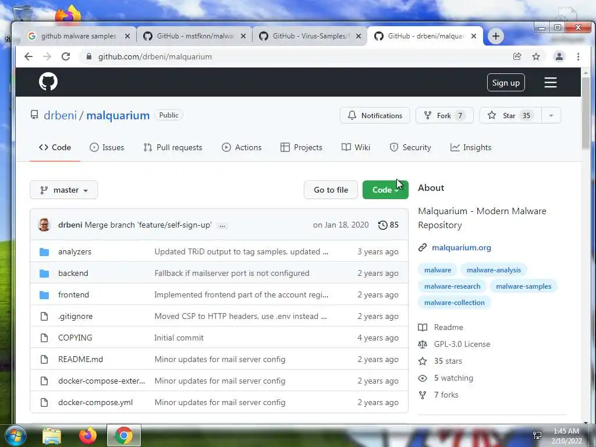
Task: Open Firefox from the taskbar
Action: pyautogui.click(x=88, y=435)
